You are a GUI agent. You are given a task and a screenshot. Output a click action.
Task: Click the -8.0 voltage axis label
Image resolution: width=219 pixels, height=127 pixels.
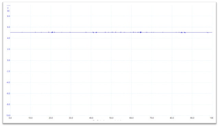(x=8, y=104)
